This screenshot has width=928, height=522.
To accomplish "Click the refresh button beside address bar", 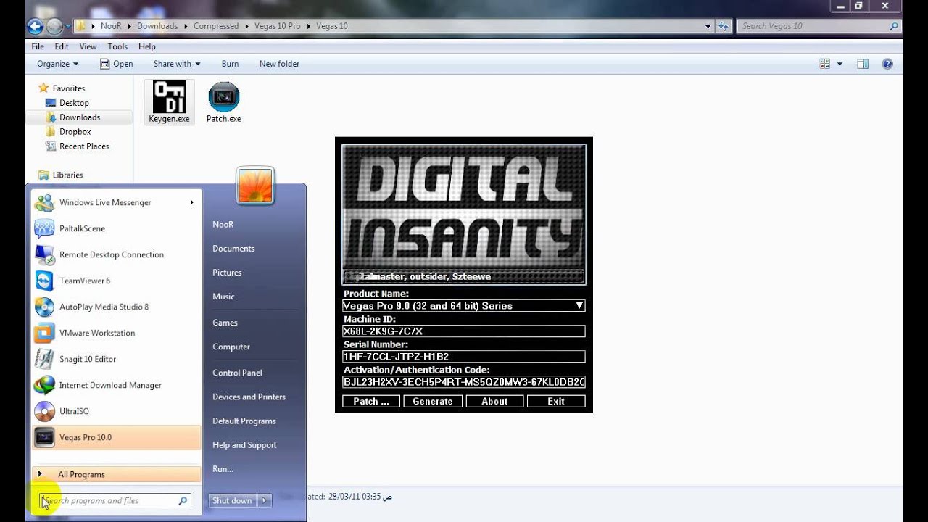I will pos(724,26).
